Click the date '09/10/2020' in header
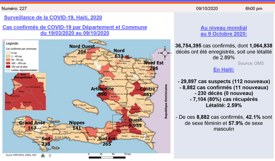The image size is (275, 161). coord(207,9)
